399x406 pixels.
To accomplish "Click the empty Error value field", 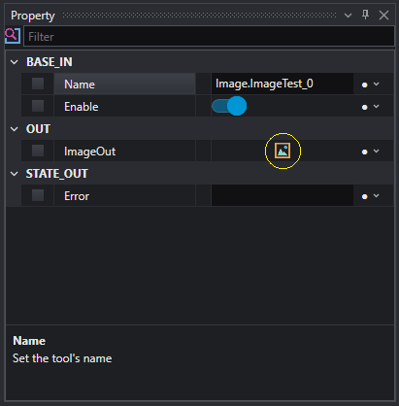I will [283, 195].
